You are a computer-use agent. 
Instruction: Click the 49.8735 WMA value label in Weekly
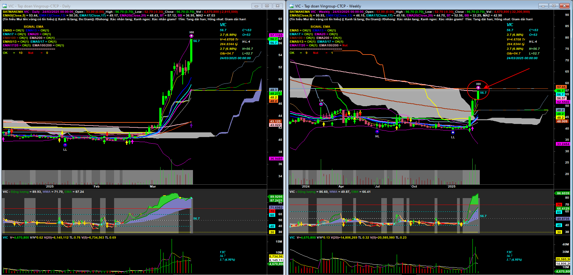coord(563,219)
